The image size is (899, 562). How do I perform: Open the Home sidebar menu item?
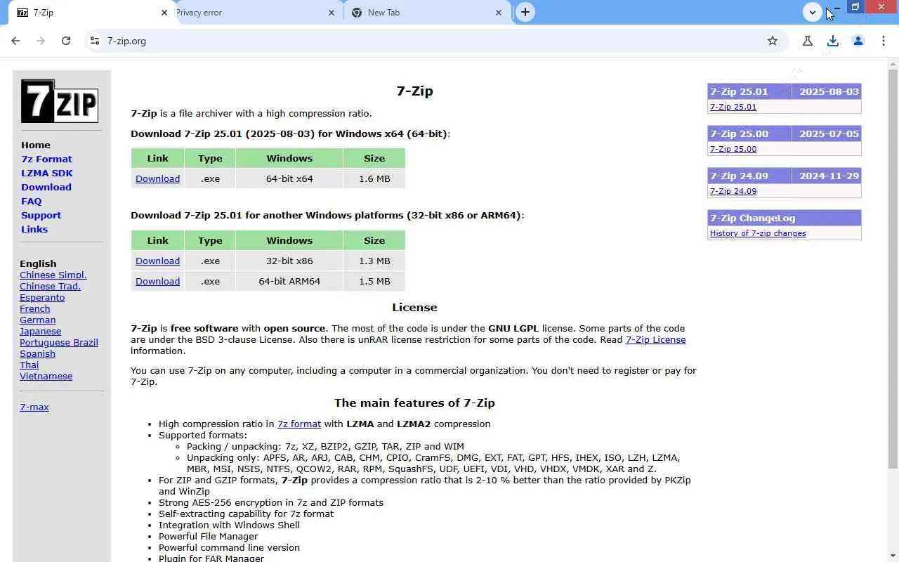[36, 145]
